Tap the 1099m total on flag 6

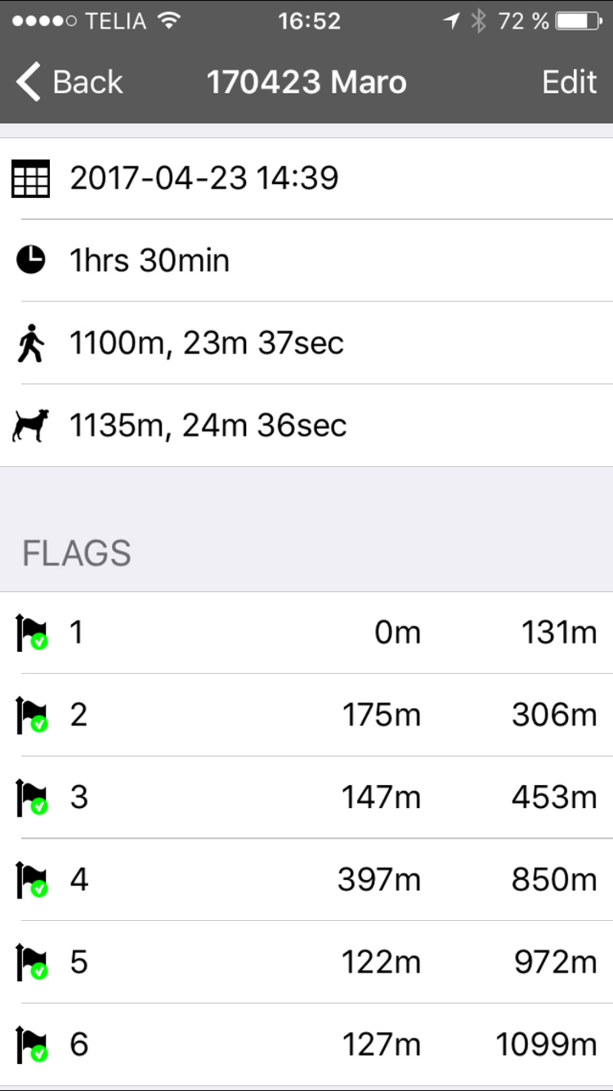click(x=546, y=1045)
